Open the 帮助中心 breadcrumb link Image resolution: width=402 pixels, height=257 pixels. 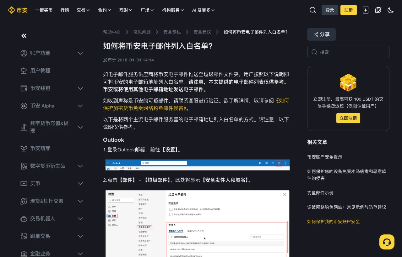[x=112, y=32]
